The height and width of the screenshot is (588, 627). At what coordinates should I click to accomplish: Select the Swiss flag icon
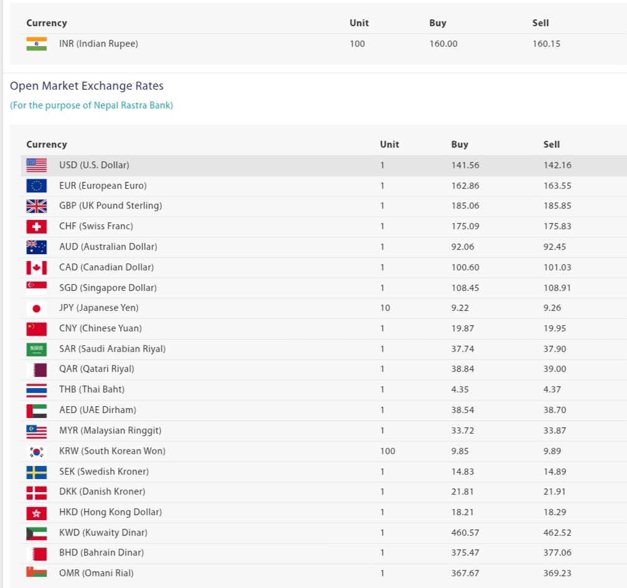tap(36, 227)
